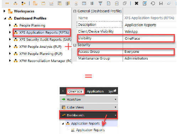Click the overlapping squares copy toolbar icon
Viewport: 177px width, 134px height.
[x=125, y=3]
